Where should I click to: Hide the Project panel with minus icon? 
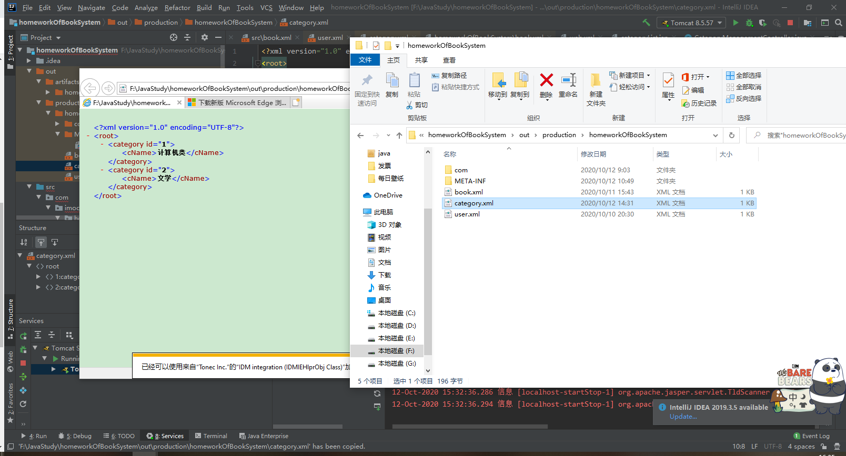point(218,37)
